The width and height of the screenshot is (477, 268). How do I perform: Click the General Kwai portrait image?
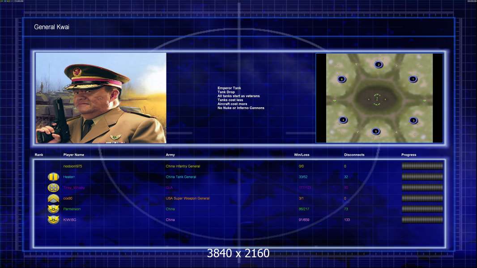101,98
